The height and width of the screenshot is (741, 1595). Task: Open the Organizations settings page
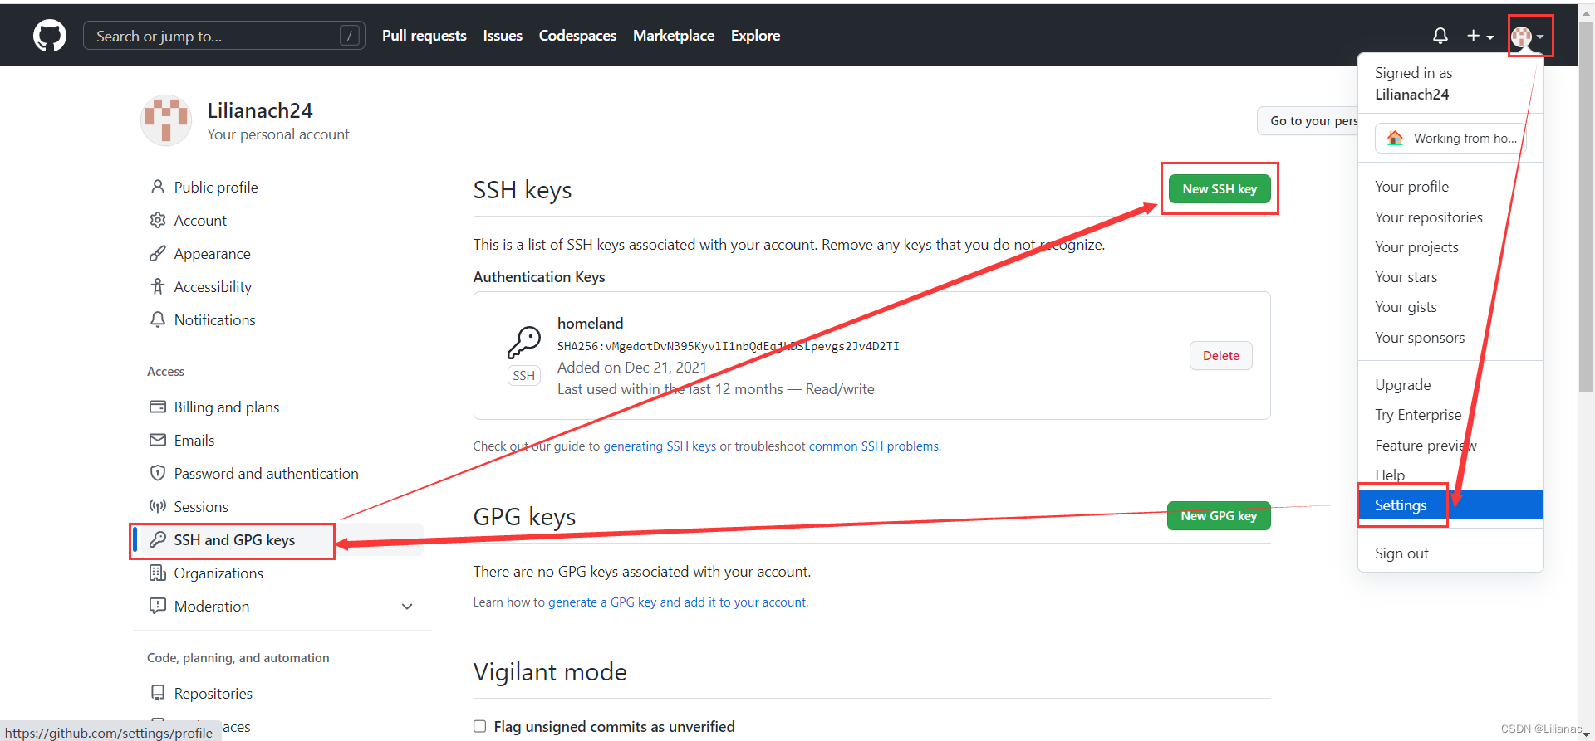coord(218,573)
